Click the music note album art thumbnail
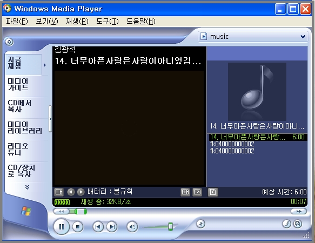The width and height of the screenshot is (315, 243). point(257,92)
